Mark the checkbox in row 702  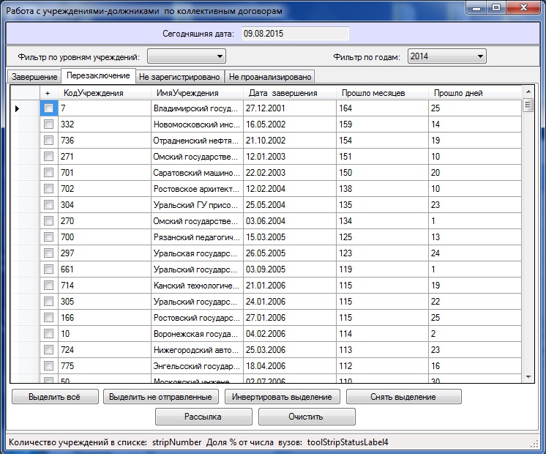click(49, 188)
